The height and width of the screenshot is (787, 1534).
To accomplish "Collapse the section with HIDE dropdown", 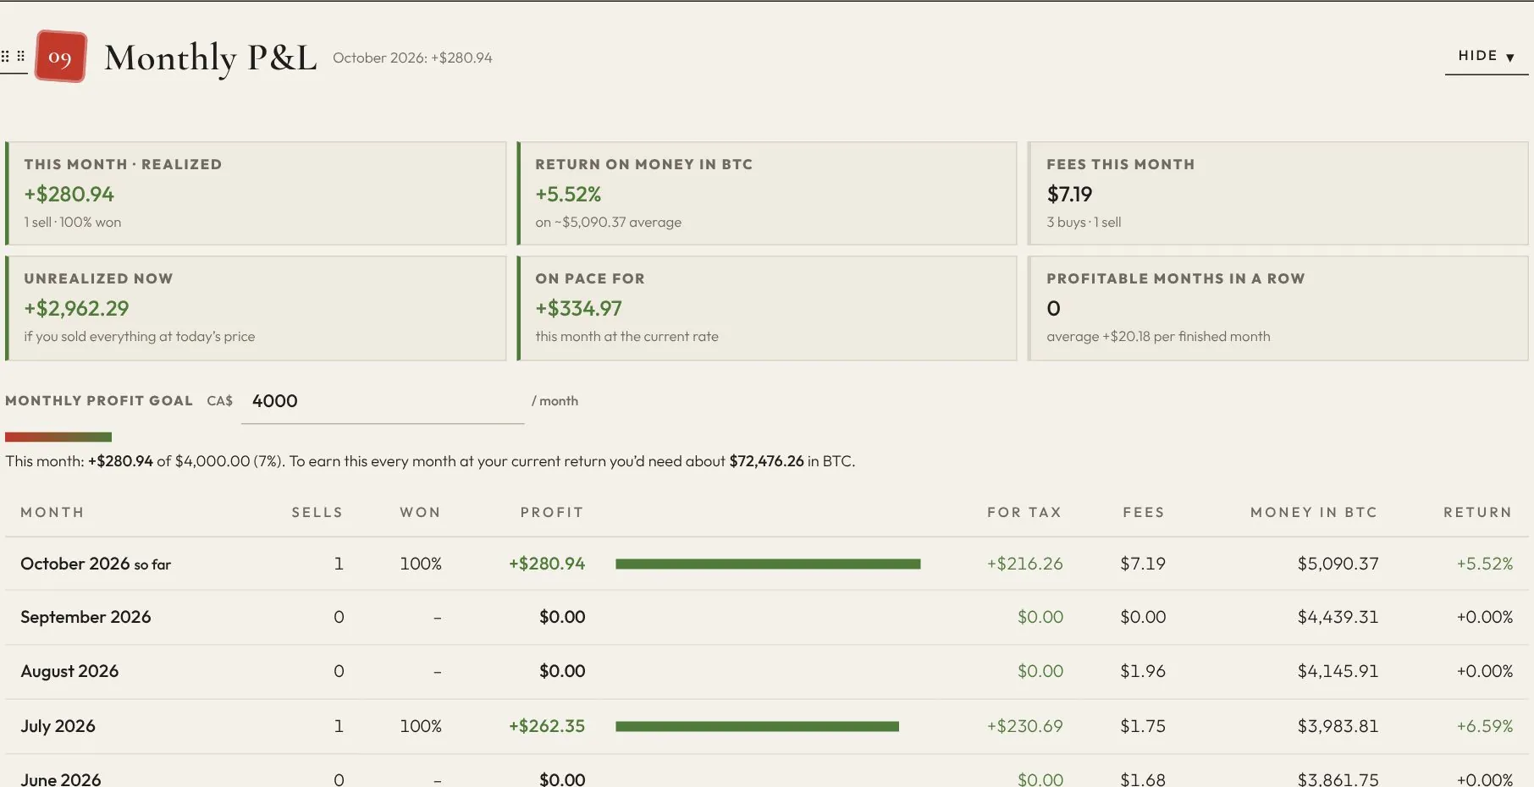I will tap(1486, 56).
